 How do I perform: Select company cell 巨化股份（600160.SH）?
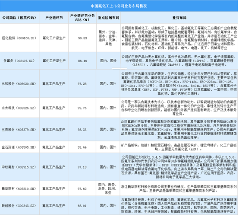click(x=19, y=38)
